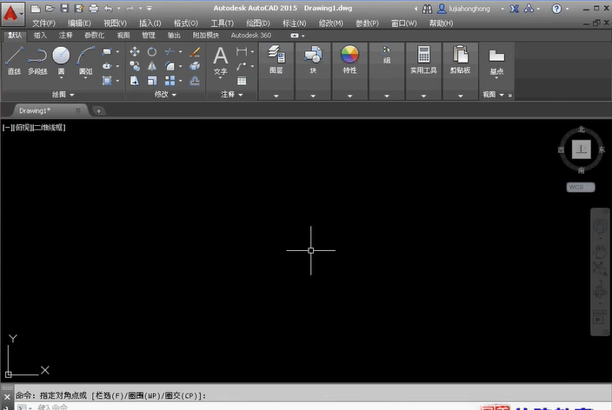Select the 圆 (Circle) tool icon

tap(61, 56)
